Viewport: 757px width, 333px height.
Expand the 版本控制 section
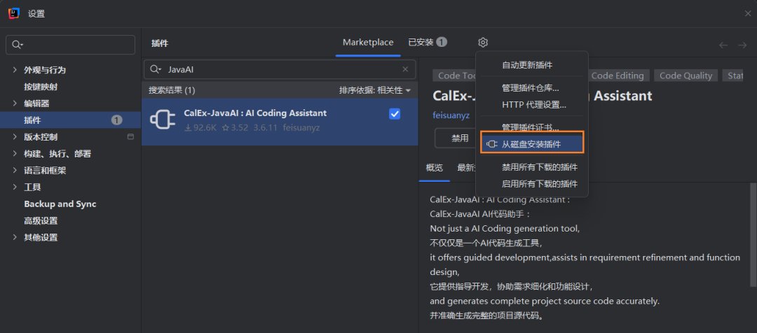tap(15, 137)
